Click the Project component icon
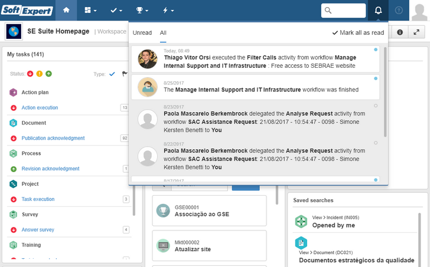 (13, 184)
